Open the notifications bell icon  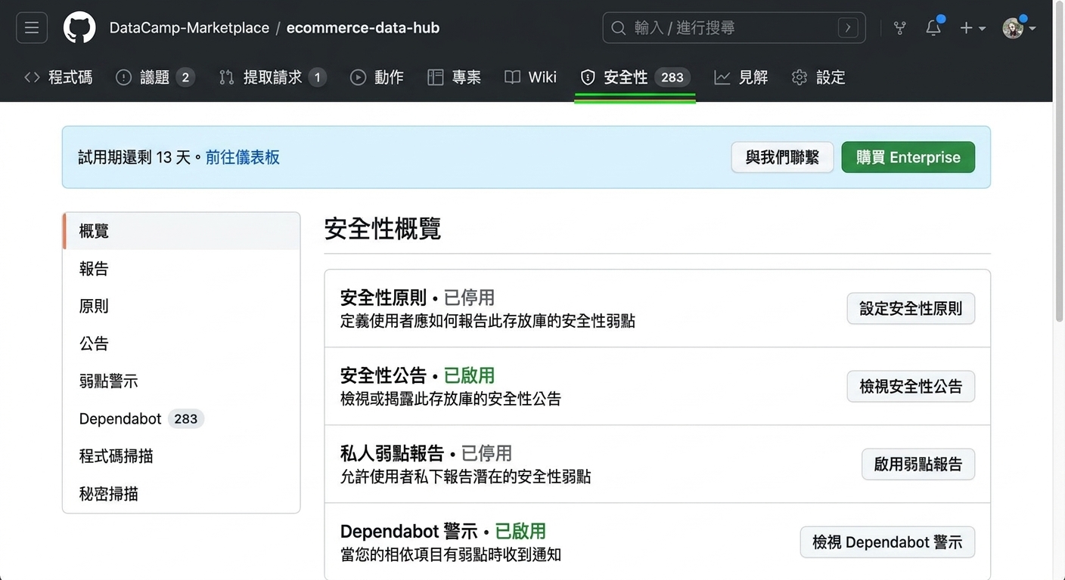(x=933, y=28)
